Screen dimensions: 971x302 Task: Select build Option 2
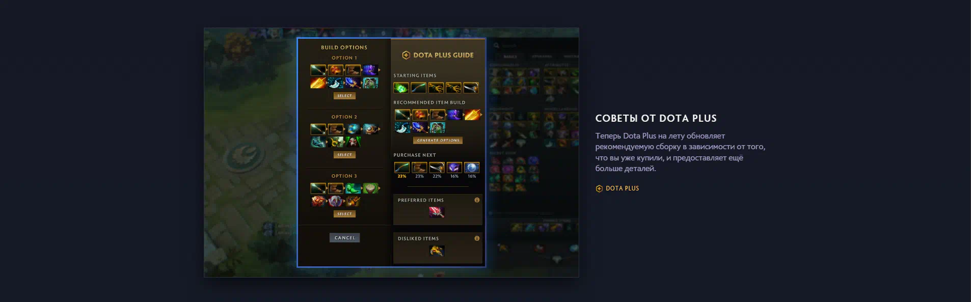344,155
